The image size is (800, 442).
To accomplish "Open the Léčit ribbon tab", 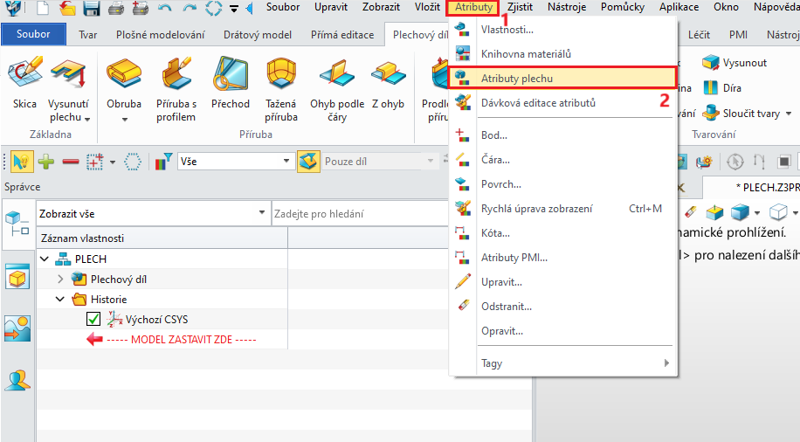I will point(699,35).
